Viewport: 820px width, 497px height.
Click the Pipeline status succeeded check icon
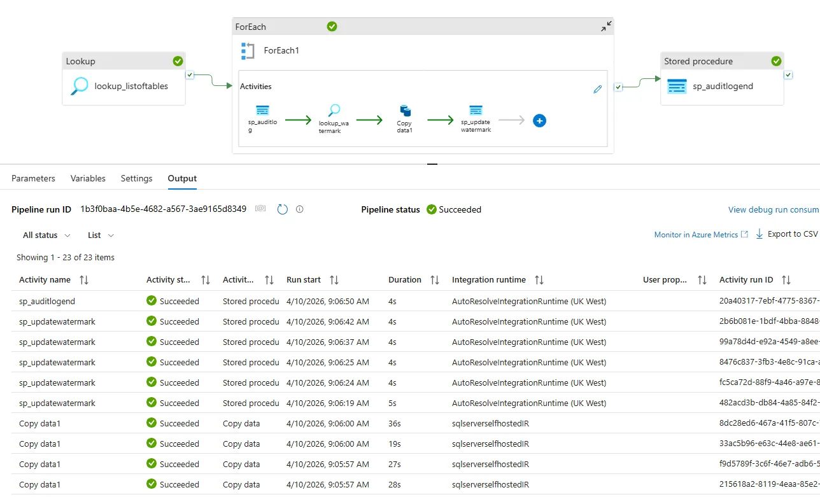point(432,209)
